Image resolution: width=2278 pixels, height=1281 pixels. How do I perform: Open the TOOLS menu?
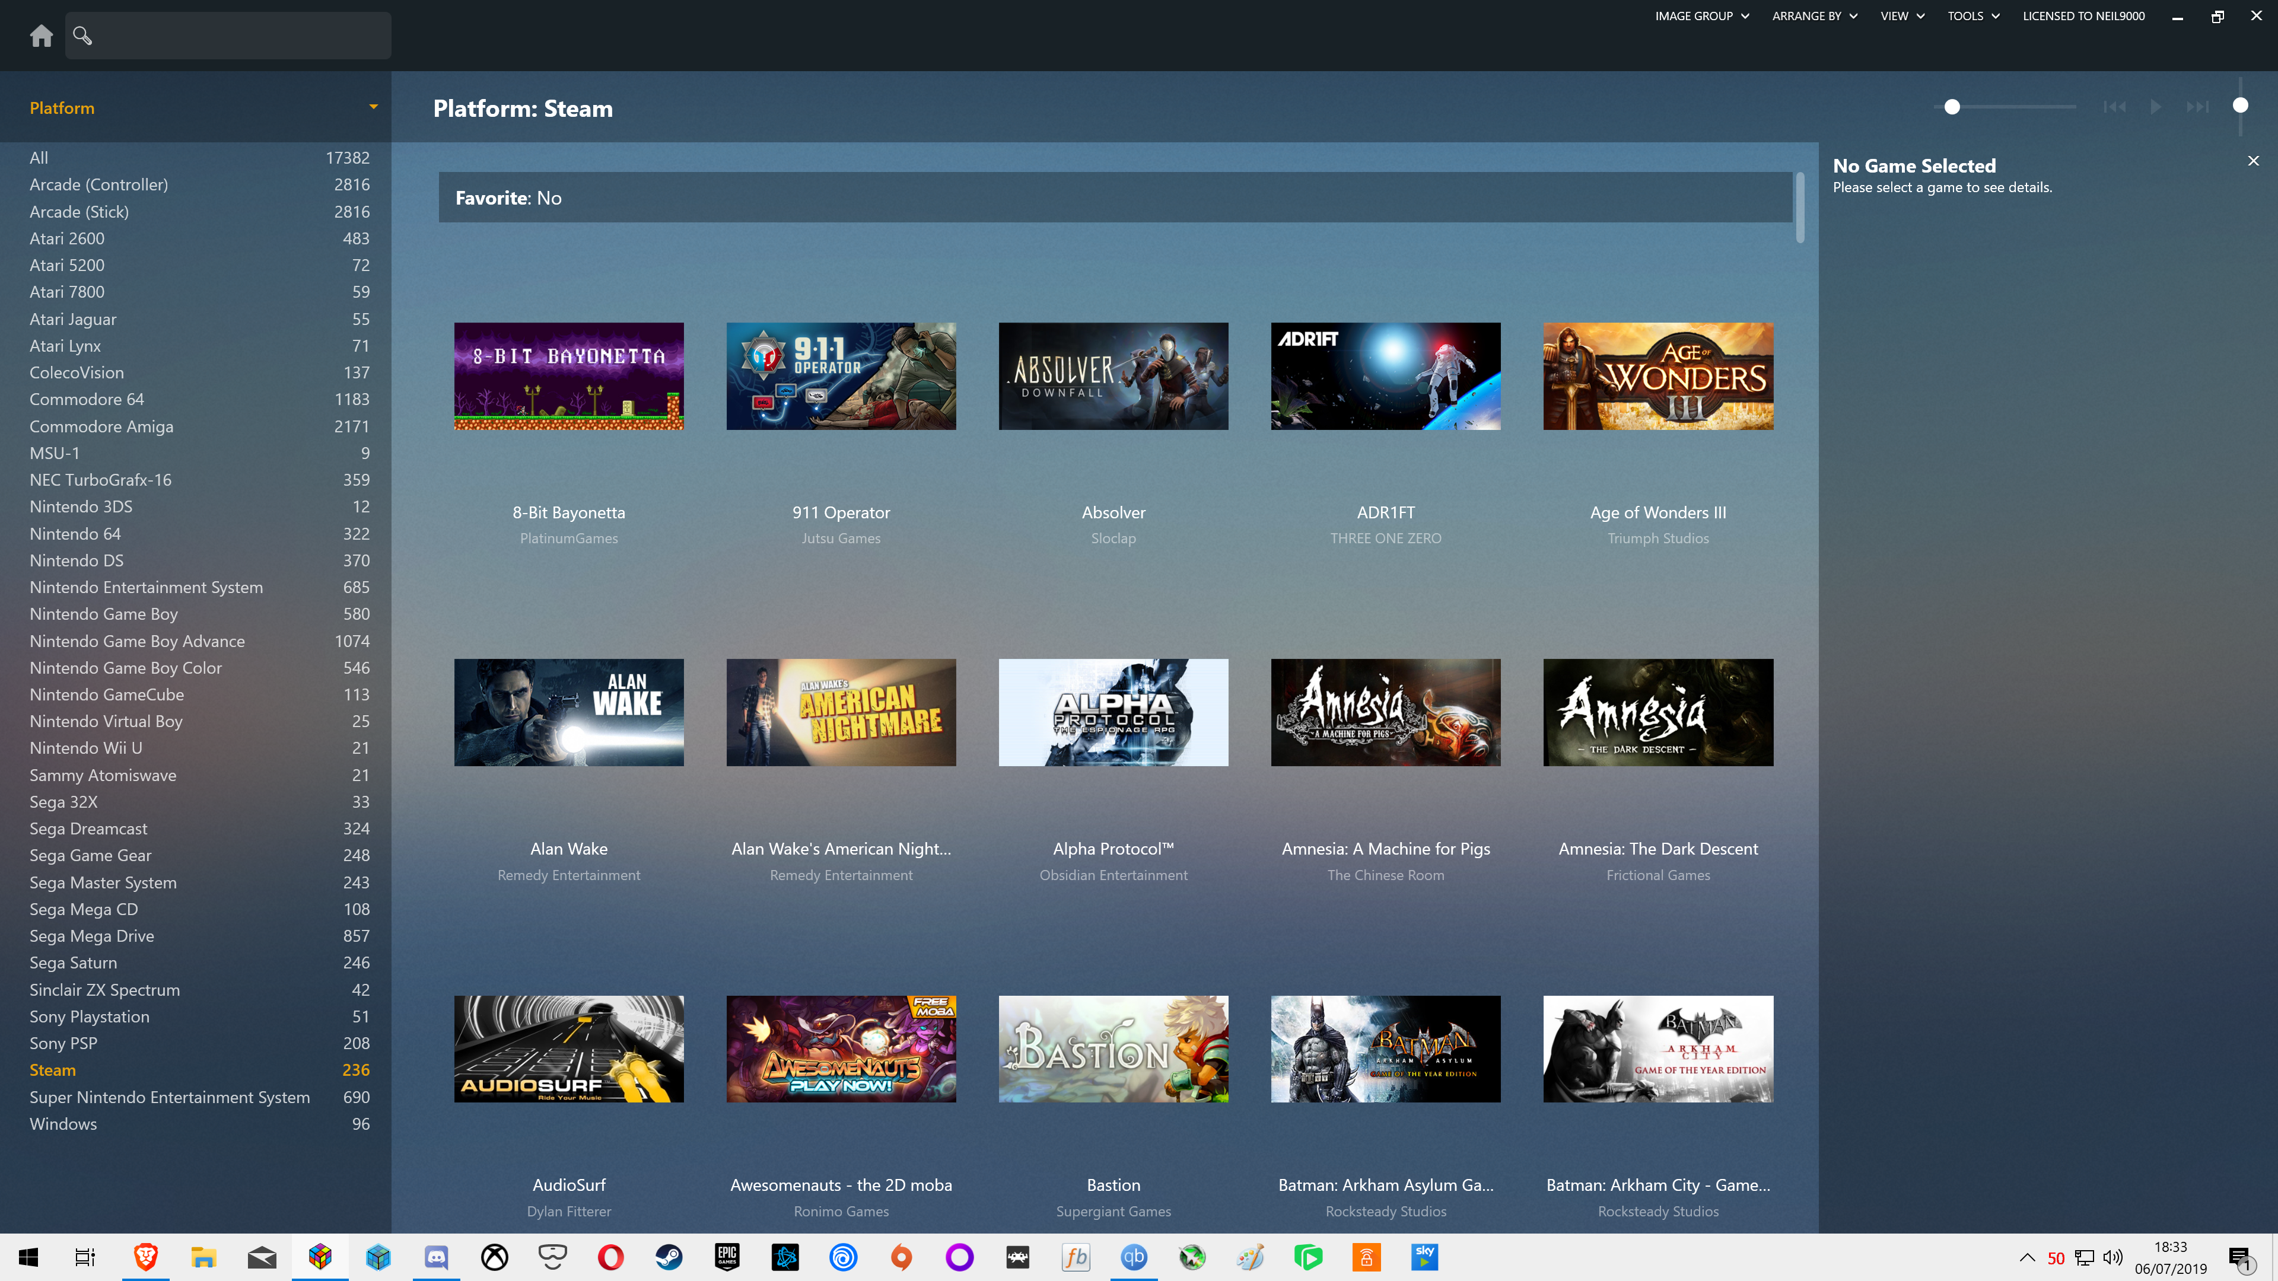click(1973, 16)
